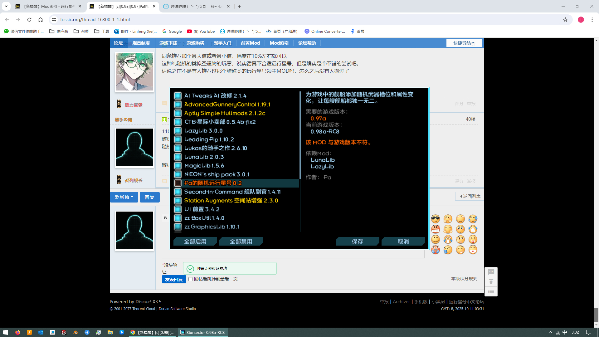Open the 发新帖 dropdown button
Image resolution: width=599 pixels, height=337 pixels.
(124, 197)
